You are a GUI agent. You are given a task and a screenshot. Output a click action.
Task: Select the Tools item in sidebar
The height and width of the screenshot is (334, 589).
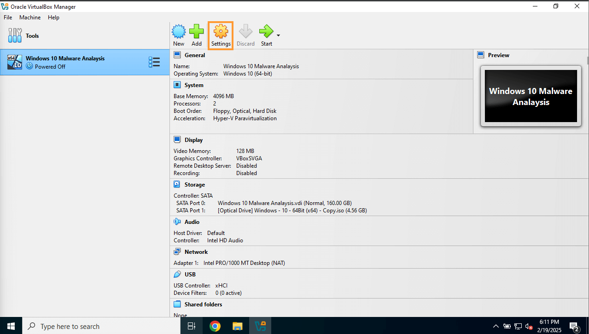[x=85, y=35]
